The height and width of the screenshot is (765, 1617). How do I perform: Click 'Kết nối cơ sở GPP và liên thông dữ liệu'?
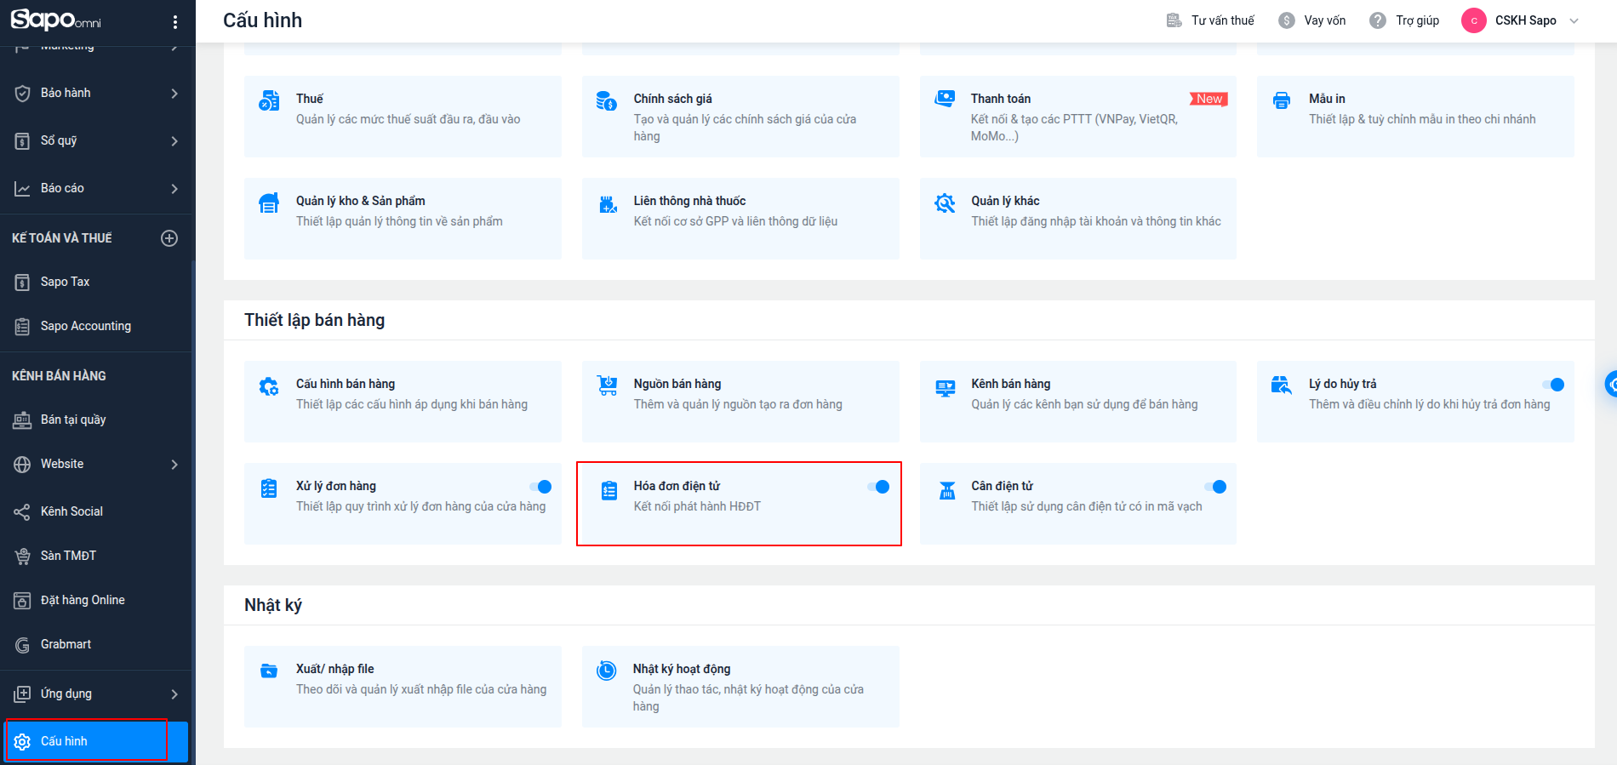tap(735, 221)
